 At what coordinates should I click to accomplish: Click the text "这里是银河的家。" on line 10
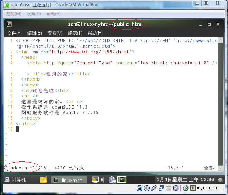[42, 102]
